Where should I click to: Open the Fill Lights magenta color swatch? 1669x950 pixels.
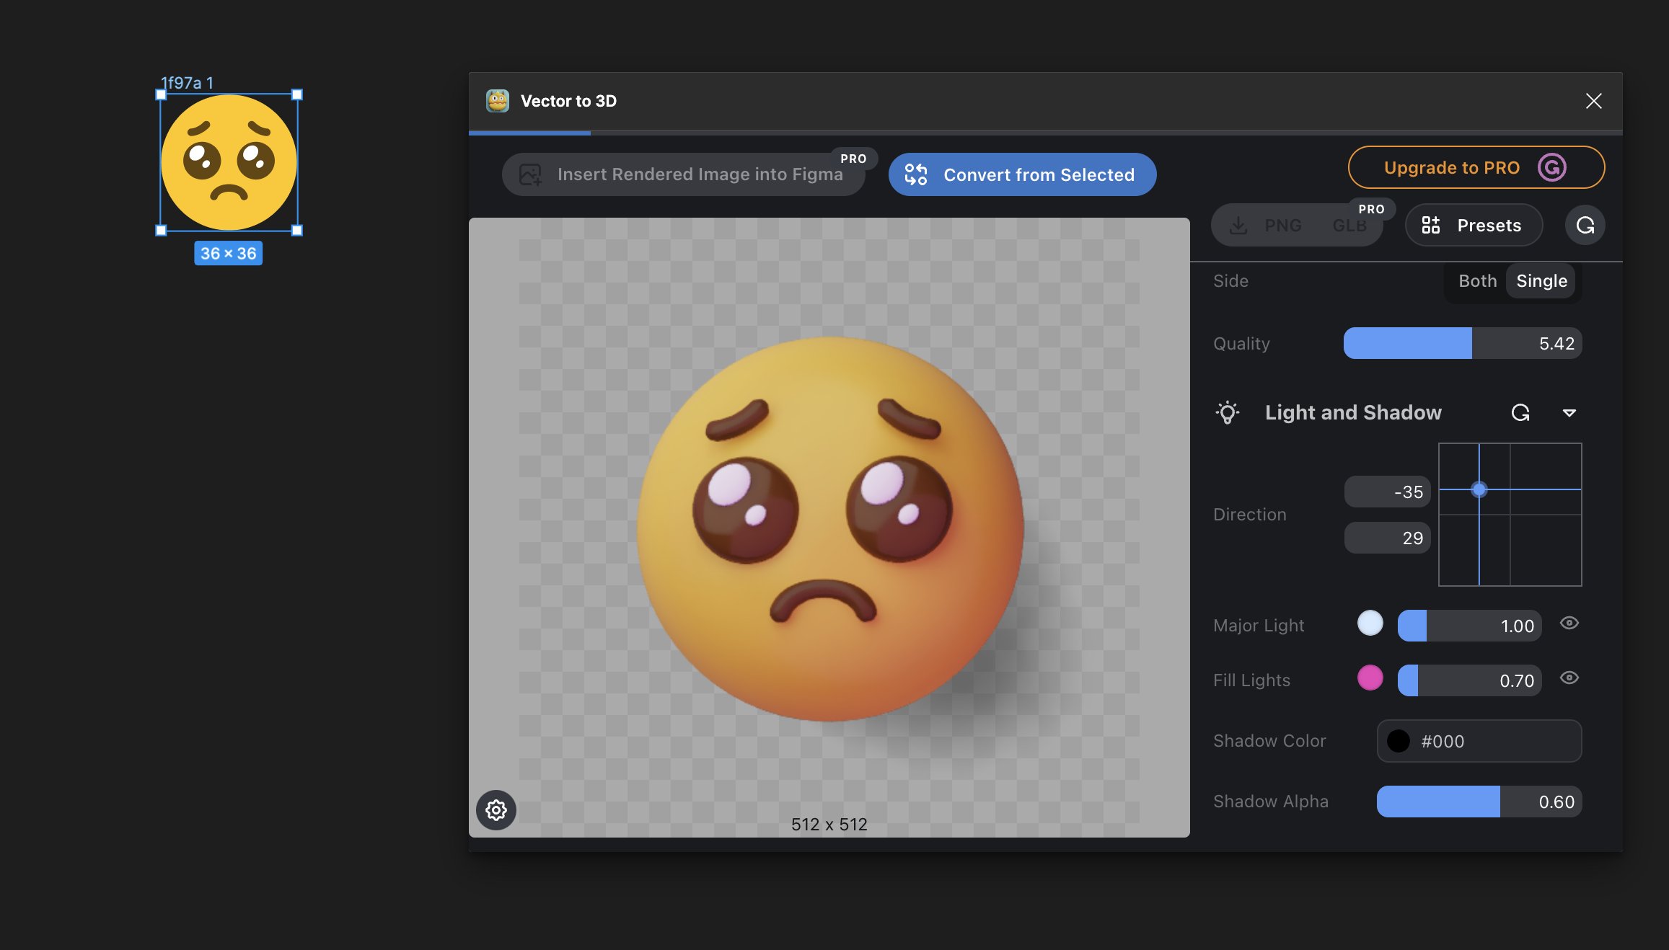pyautogui.click(x=1370, y=678)
